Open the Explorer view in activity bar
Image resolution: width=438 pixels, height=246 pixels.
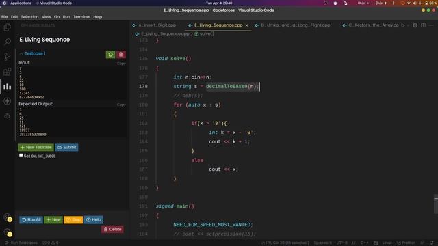(x=8, y=27)
